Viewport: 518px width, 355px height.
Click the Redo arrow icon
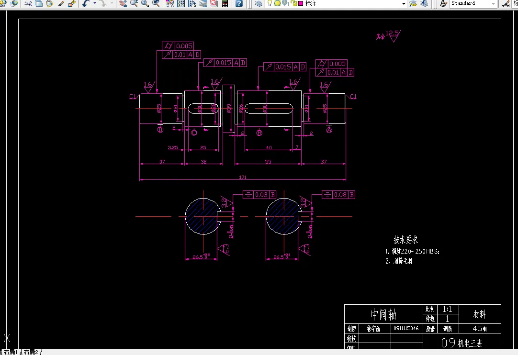coord(103,4)
